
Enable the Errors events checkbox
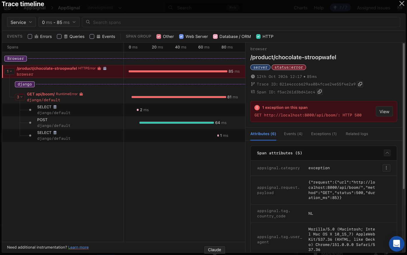point(30,36)
